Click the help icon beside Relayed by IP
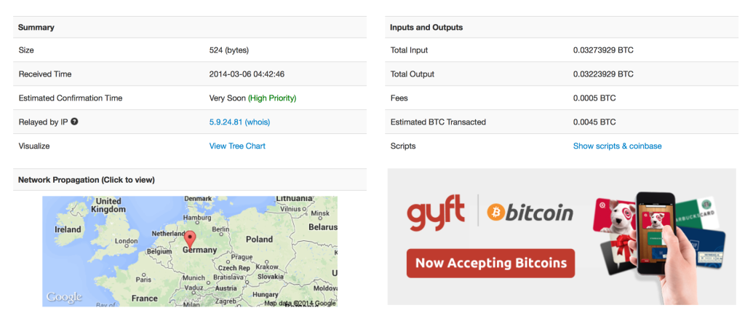 (x=74, y=122)
